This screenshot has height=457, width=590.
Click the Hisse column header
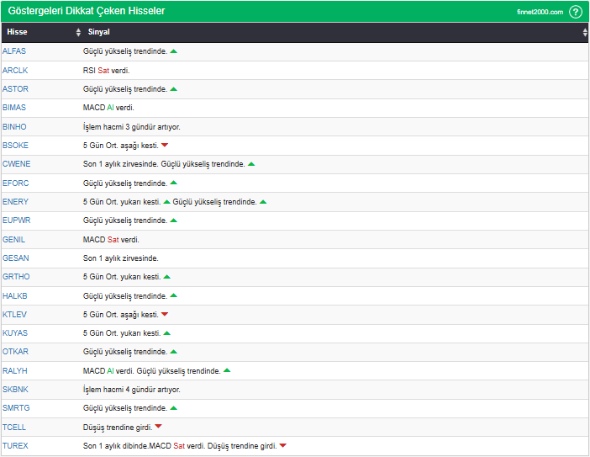click(17, 33)
